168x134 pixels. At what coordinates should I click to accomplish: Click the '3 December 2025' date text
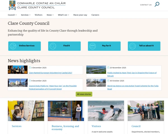39,68
